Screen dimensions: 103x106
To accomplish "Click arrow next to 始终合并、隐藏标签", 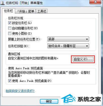I will [x=87, y=46].
